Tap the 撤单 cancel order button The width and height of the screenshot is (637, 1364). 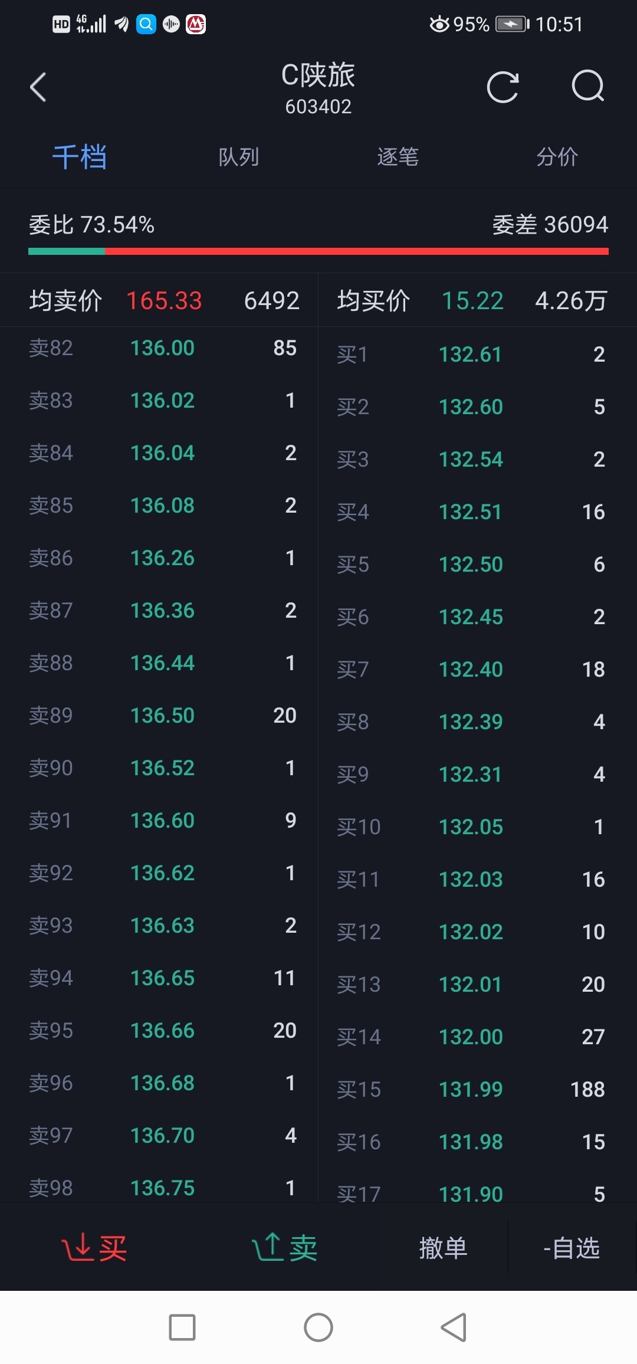(443, 1247)
